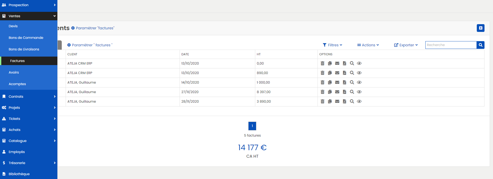Click eye icon on the 27/11/2020 invoice row
Screen dimensions: 493x179
point(359,92)
